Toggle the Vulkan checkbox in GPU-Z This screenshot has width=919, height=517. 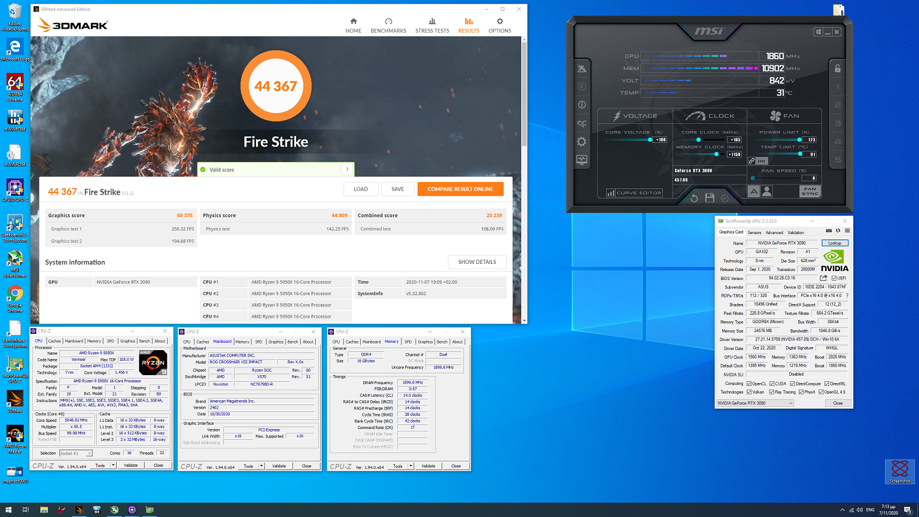(x=749, y=392)
